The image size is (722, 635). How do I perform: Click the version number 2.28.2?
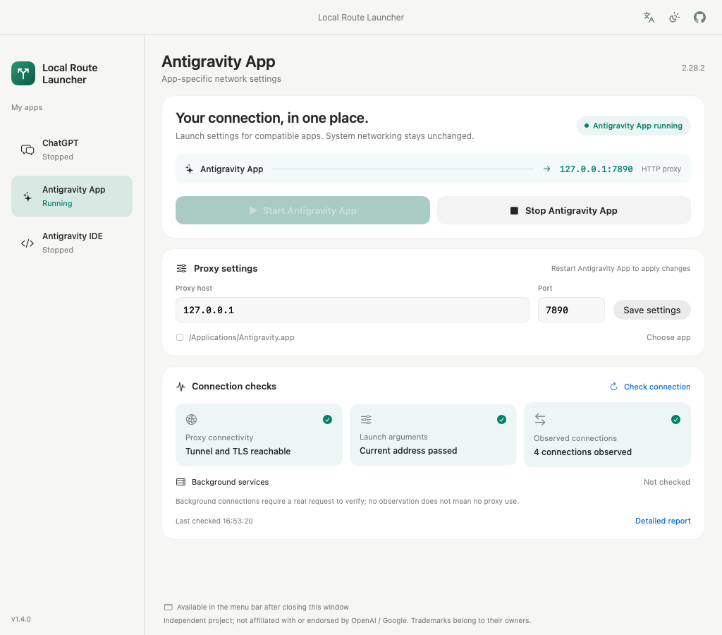point(693,68)
